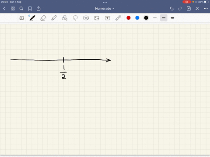
Task: Undo the last stroke
Action: tap(171, 9)
